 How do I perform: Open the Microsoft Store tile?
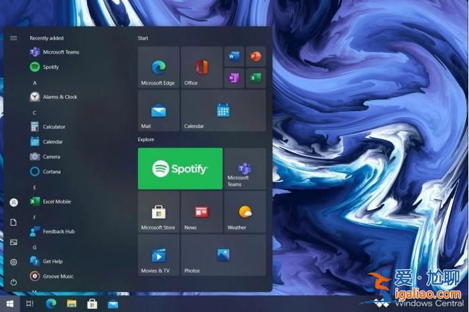pos(158,212)
